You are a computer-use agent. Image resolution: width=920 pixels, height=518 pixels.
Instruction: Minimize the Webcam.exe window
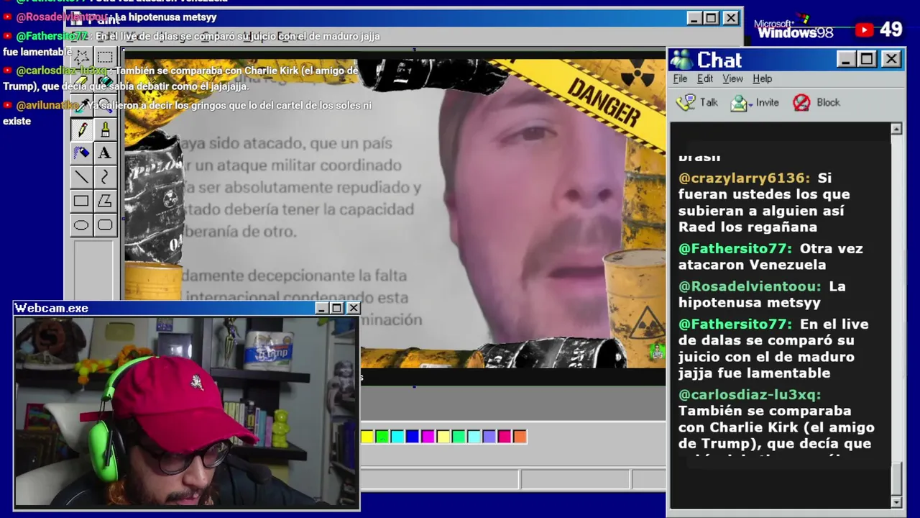coord(322,308)
